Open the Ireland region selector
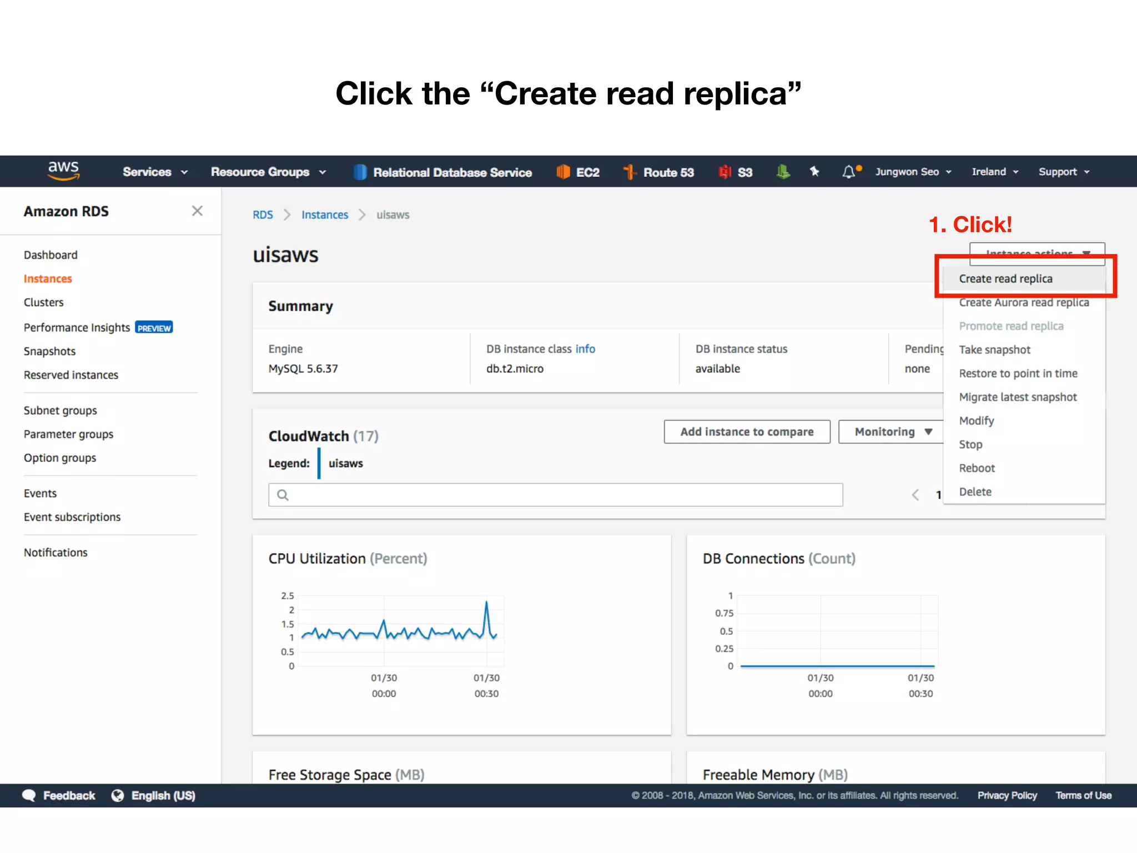The height and width of the screenshot is (853, 1137). pyautogui.click(x=995, y=172)
